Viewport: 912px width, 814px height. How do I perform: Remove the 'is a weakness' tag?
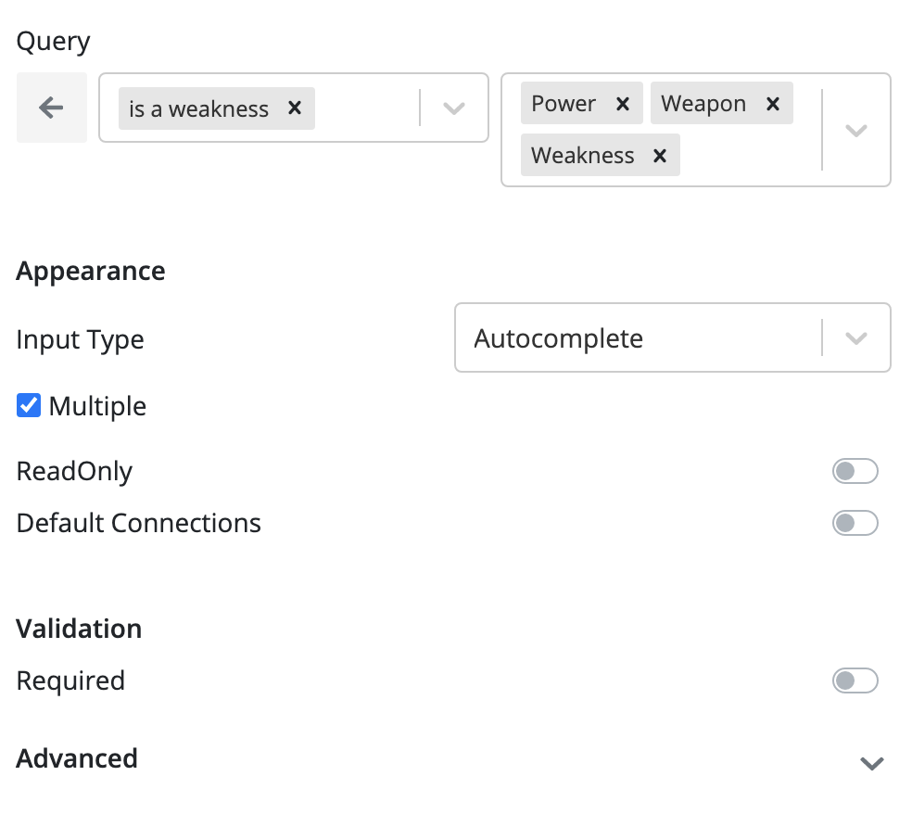[295, 108]
